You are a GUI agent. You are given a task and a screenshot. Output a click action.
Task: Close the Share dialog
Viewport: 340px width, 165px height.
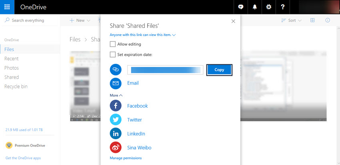tap(233, 21)
